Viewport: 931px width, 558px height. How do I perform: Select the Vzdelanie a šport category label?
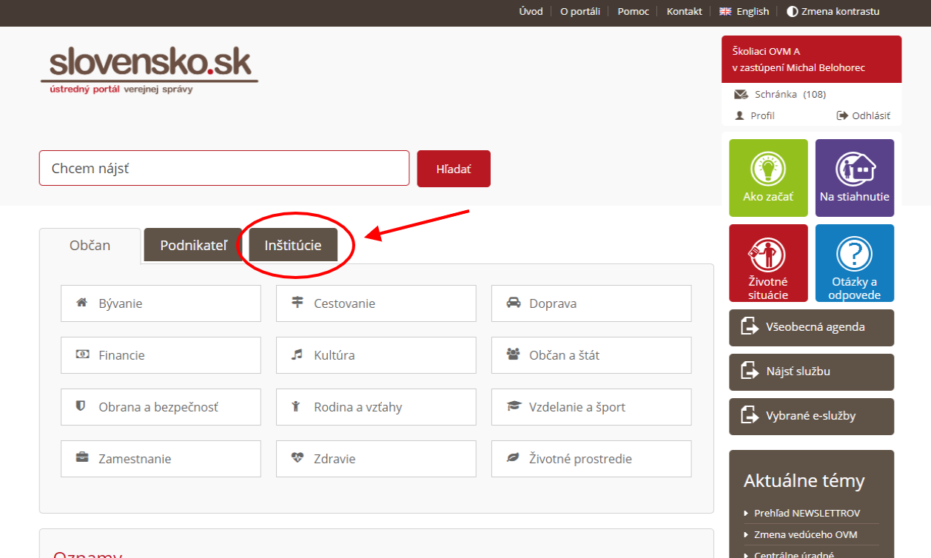click(577, 407)
